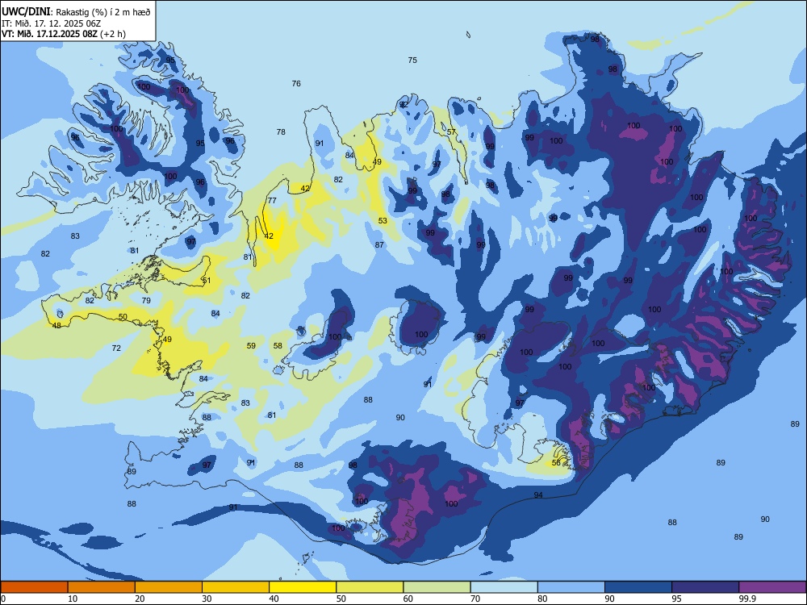Click the legend tick label '80'
Screen dimensions: 807x605
point(542,599)
